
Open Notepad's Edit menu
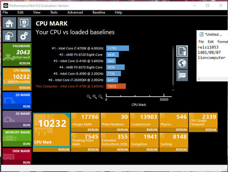[x=211, y=42]
